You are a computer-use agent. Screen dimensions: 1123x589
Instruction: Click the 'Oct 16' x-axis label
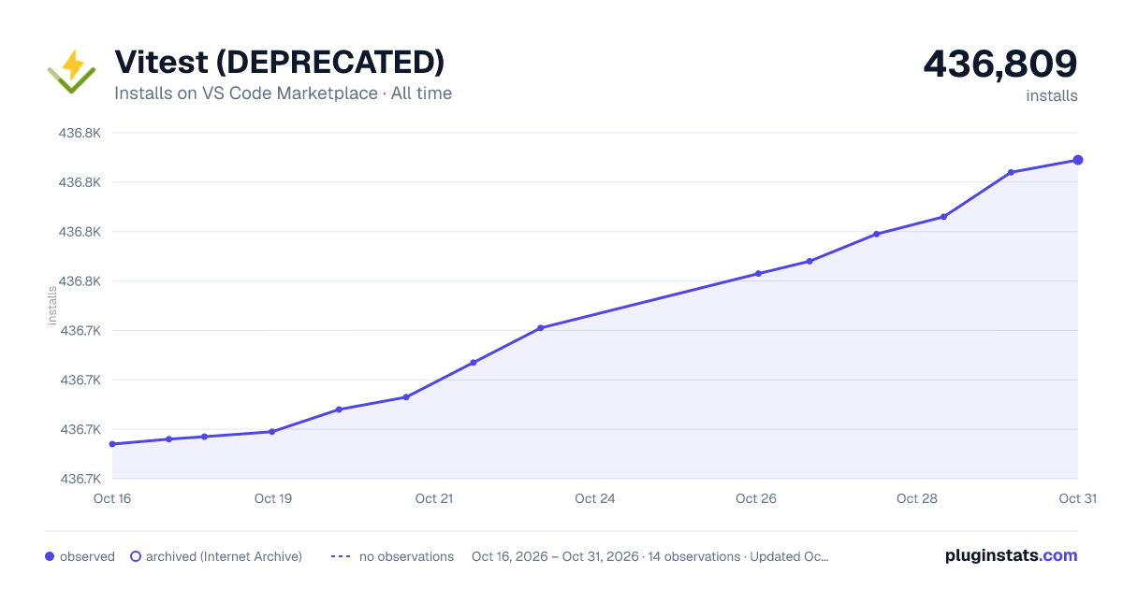112,498
